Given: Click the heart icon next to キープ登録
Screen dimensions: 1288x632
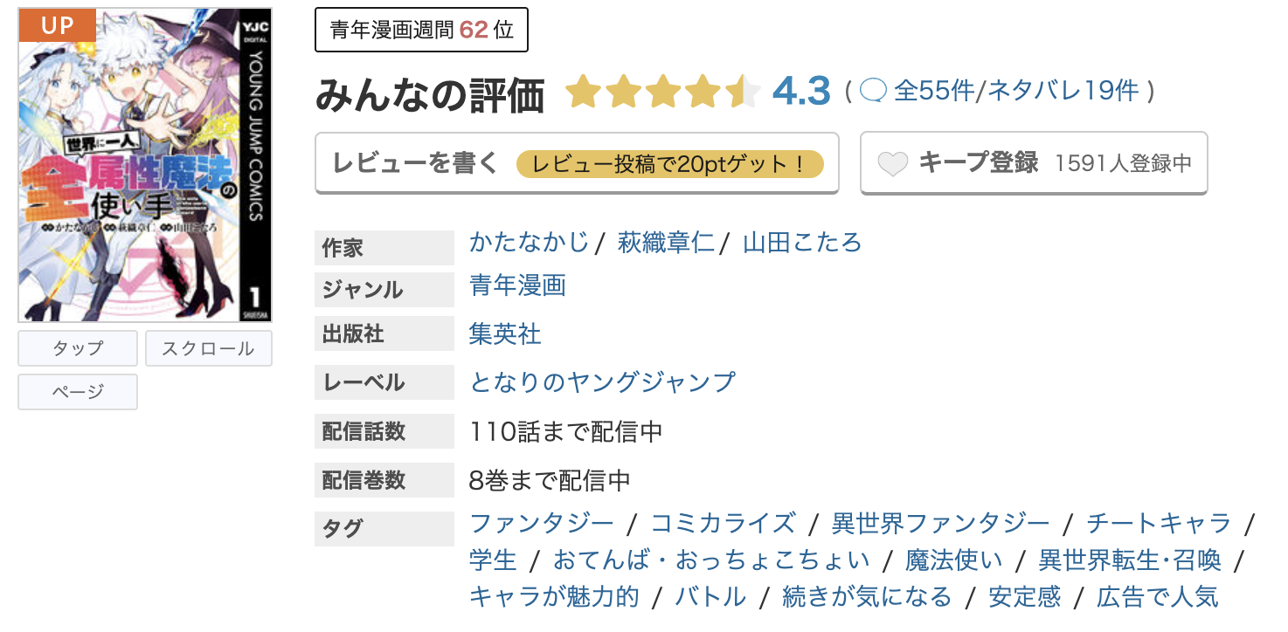Looking at the screenshot, I should coord(892,162).
